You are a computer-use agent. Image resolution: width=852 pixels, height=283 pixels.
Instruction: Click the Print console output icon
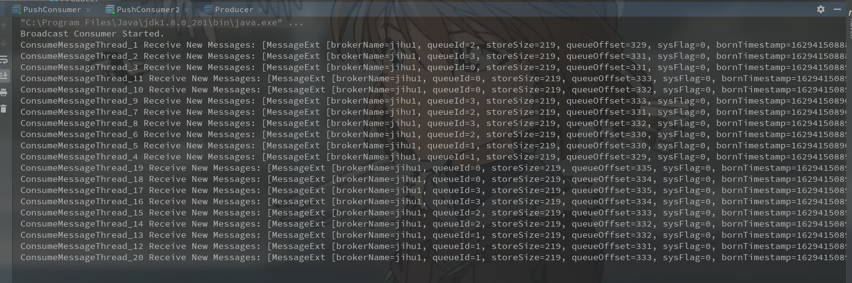[4, 92]
